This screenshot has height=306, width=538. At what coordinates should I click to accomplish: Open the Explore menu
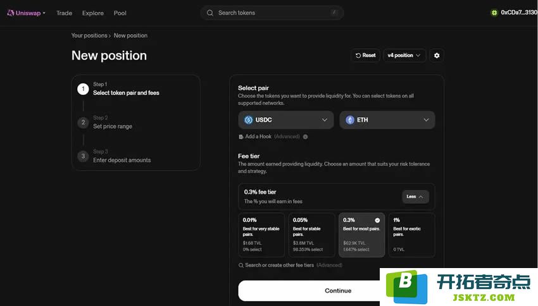pos(93,13)
